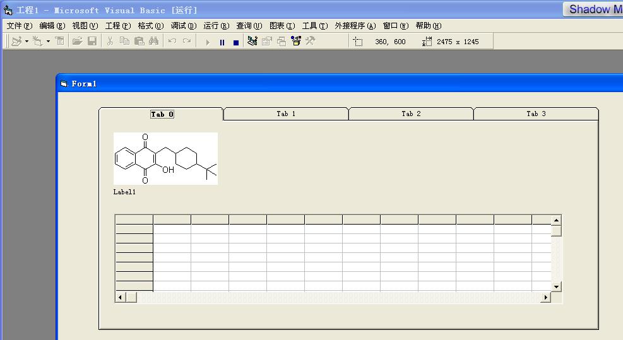The height and width of the screenshot is (340, 623).
Task: Click the Redo arrow icon
Action: [x=187, y=41]
